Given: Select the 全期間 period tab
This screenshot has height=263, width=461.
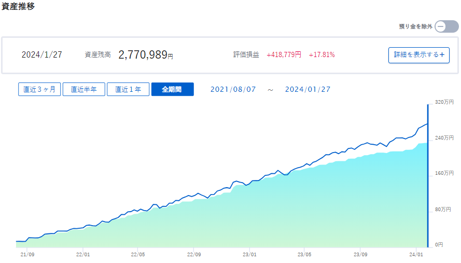Looking at the screenshot, I should click(x=172, y=89).
